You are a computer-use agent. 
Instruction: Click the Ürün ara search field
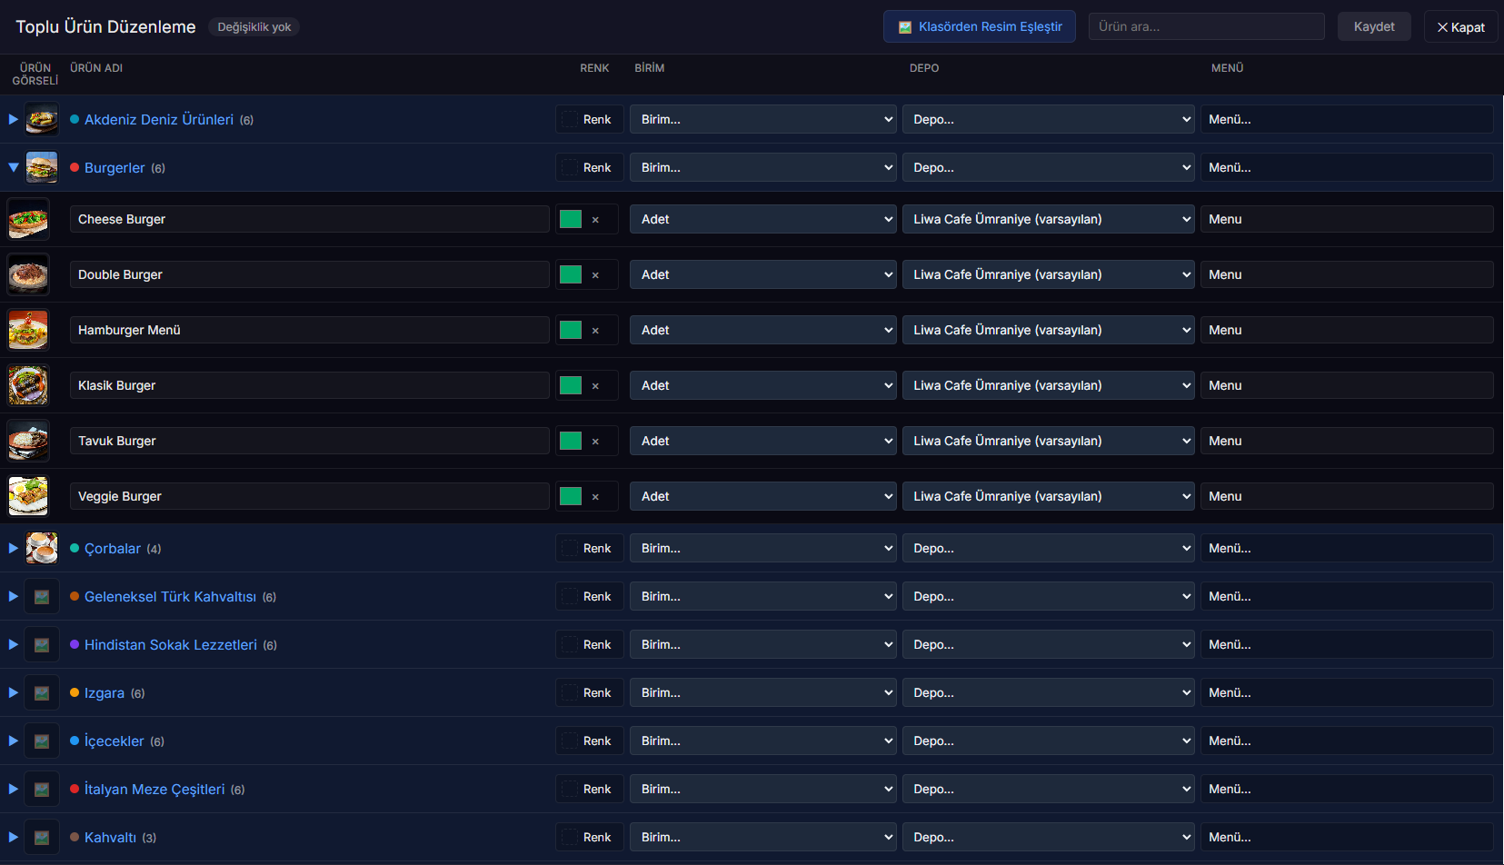pyautogui.click(x=1206, y=27)
